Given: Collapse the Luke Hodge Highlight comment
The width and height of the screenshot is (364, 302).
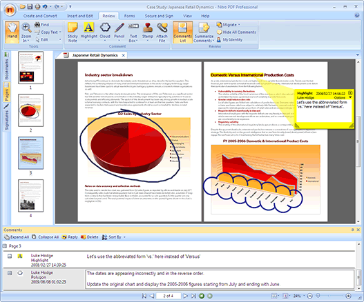Looking at the screenshot, I should (x=10, y=256).
